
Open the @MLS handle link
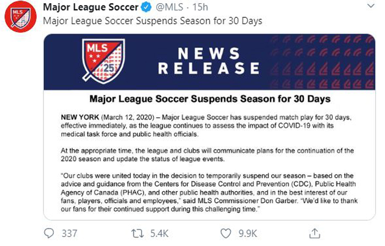169,7
